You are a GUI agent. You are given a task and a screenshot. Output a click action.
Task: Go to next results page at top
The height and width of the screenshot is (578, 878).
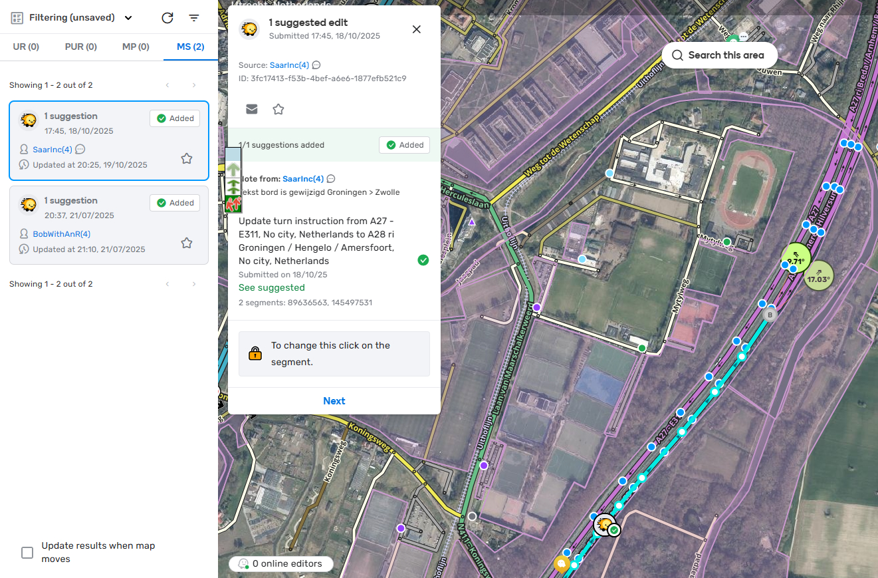click(194, 85)
